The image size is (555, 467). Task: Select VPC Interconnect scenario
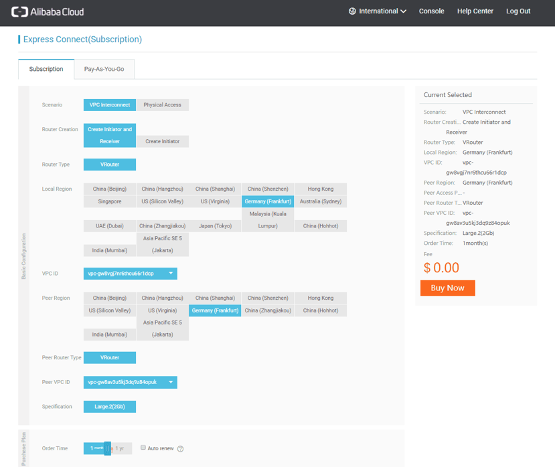[x=110, y=105]
